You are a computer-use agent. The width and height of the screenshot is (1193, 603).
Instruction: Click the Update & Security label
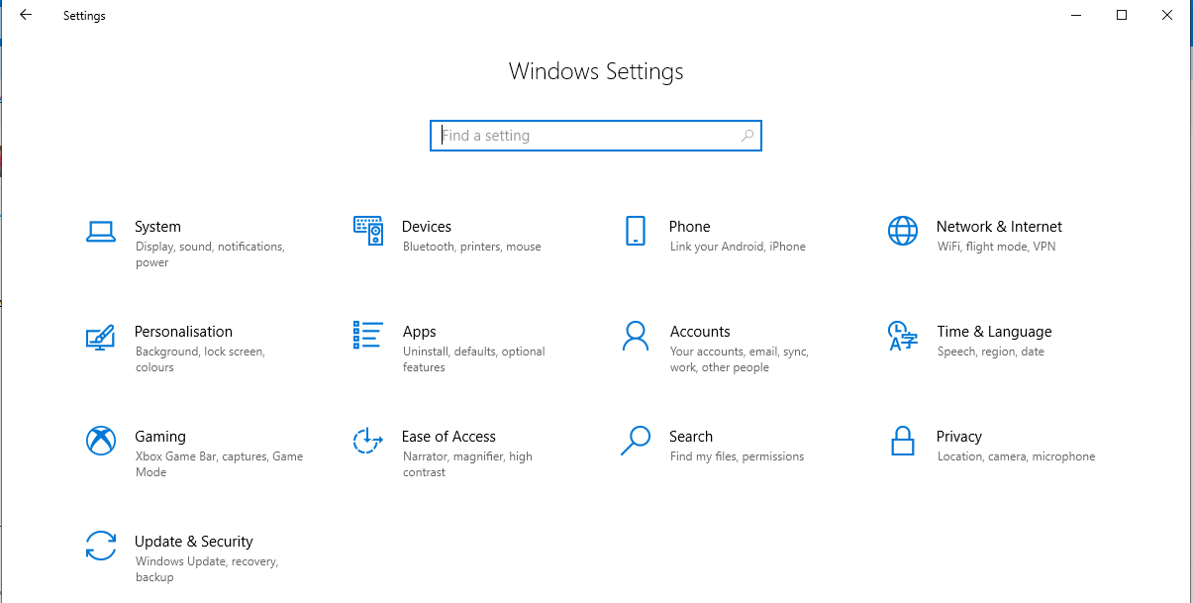coord(194,542)
